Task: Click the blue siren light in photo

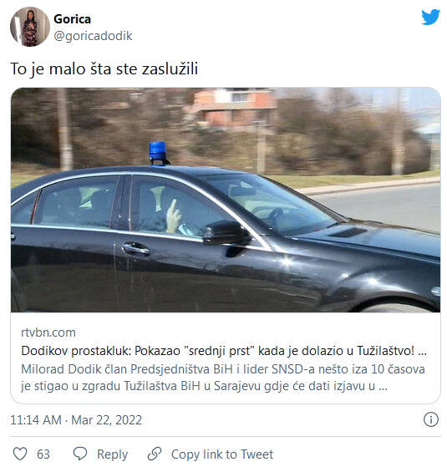Action: [158, 153]
